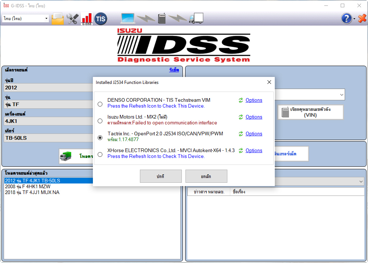Open the ไทย (ไทย) language dropdown
Screen dimensions: 368x263
coord(26,18)
